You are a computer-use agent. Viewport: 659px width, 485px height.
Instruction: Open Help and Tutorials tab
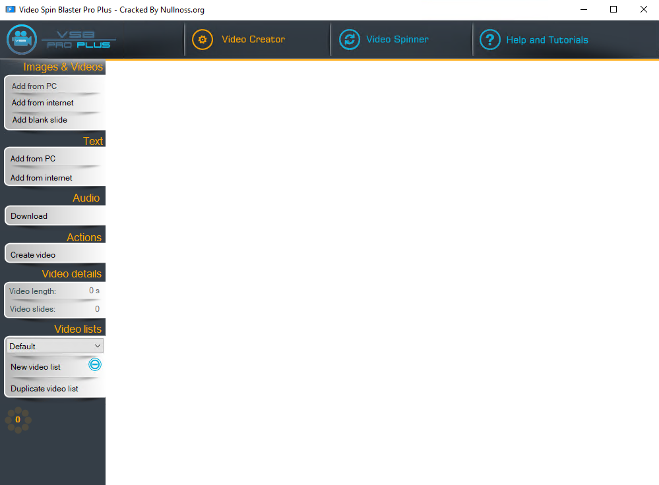pyautogui.click(x=548, y=40)
